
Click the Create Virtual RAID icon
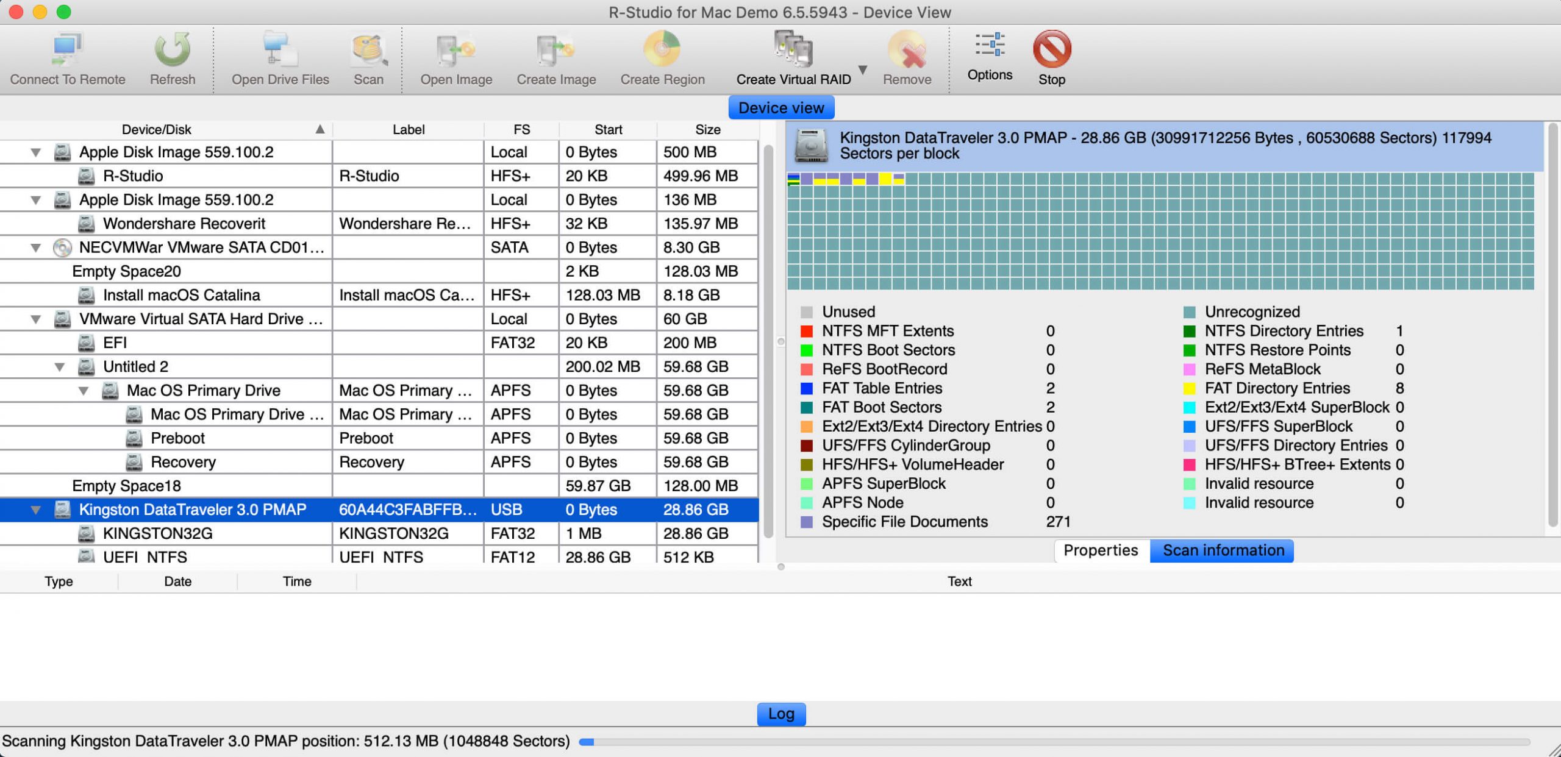pos(793,48)
